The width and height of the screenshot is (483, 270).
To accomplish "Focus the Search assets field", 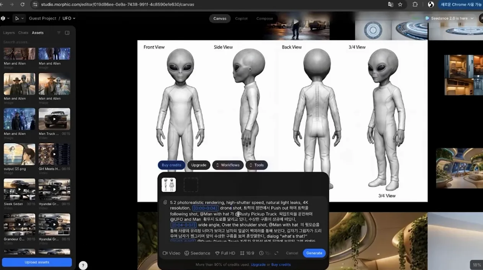I will coord(37,42).
